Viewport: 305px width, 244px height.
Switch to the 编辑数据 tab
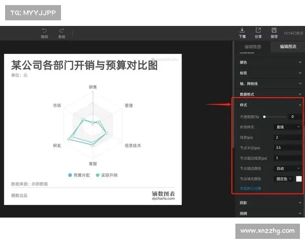[253, 47]
